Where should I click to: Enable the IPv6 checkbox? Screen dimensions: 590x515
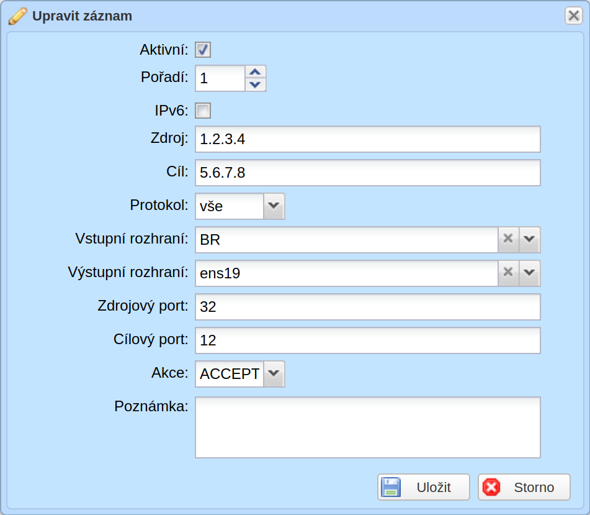pyautogui.click(x=203, y=111)
